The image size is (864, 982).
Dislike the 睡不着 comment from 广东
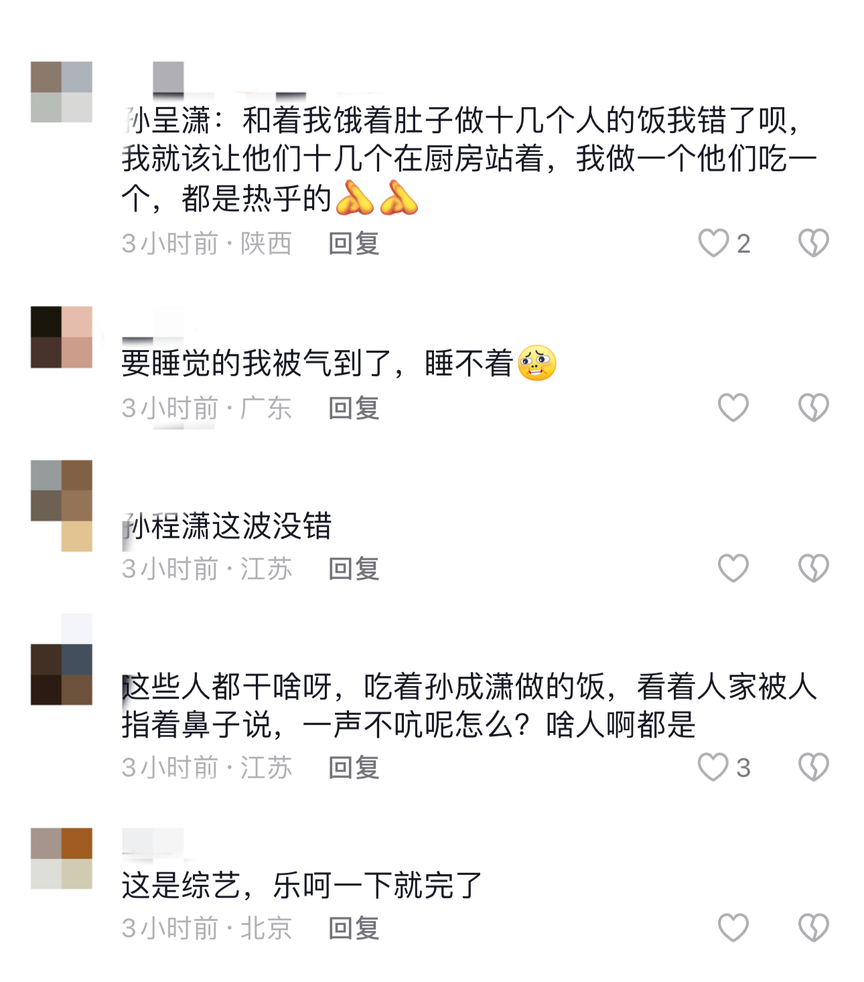coord(814,408)
